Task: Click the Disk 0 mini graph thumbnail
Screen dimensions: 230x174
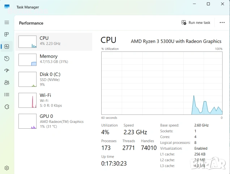Action: 27,79
